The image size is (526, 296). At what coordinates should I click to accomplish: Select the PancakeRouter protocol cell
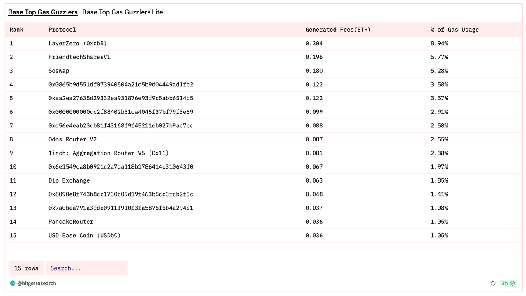tap(71, 222)
